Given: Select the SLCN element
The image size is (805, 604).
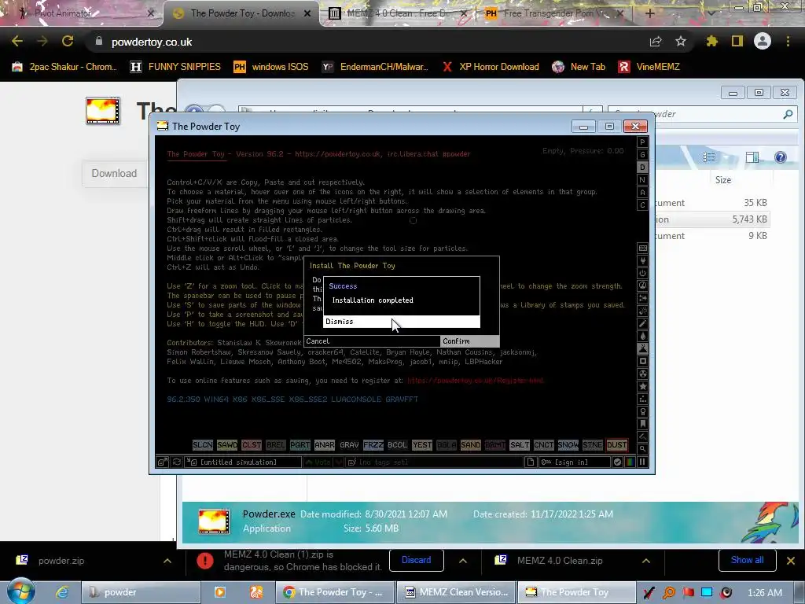Looking at the screenshot, I should [203, 445].
